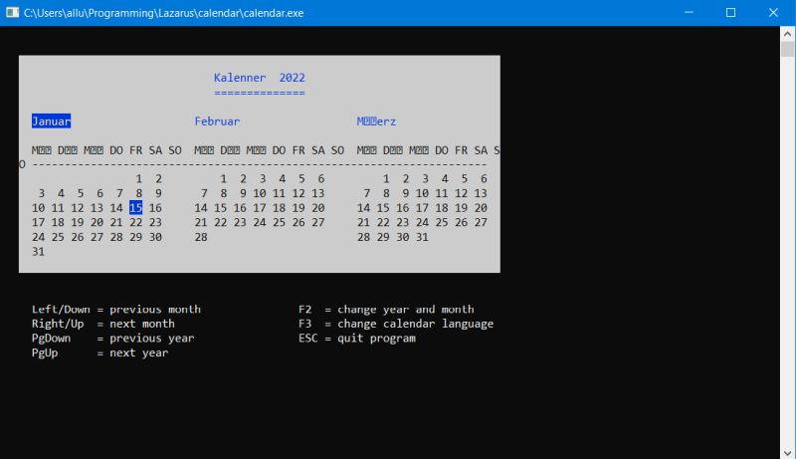The image size is (796, 459).
Task: Click the 'F2 = change year and month' hint
Action: pos(386,310)
